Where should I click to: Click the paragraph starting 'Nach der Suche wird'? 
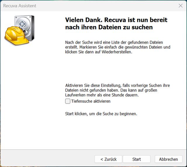118,47
